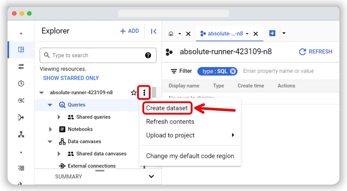
Task: Create a new tab with blue plus icon
Action: click(272, 34)
